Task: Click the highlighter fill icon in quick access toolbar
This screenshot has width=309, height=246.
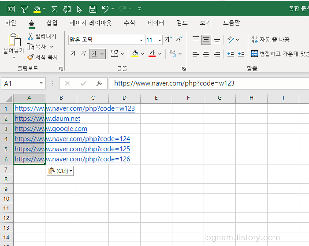Action: pyautogui.click(x=37, y=9)
